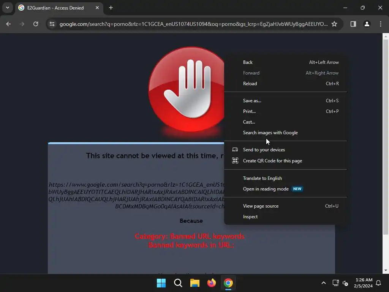This screenshot has height=292, width=389.
Task: Click the network tray icon
Action: (x=336, y=283)
